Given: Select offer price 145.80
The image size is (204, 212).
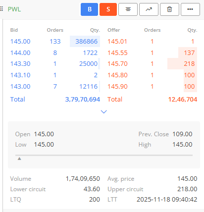Looking at the screenshot, I should click(117, 75).
